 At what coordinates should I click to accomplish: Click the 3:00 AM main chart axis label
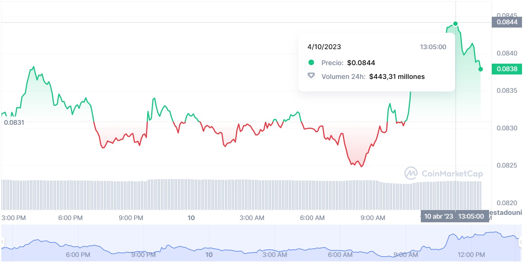pyautogui.click(x=252, y=218)
